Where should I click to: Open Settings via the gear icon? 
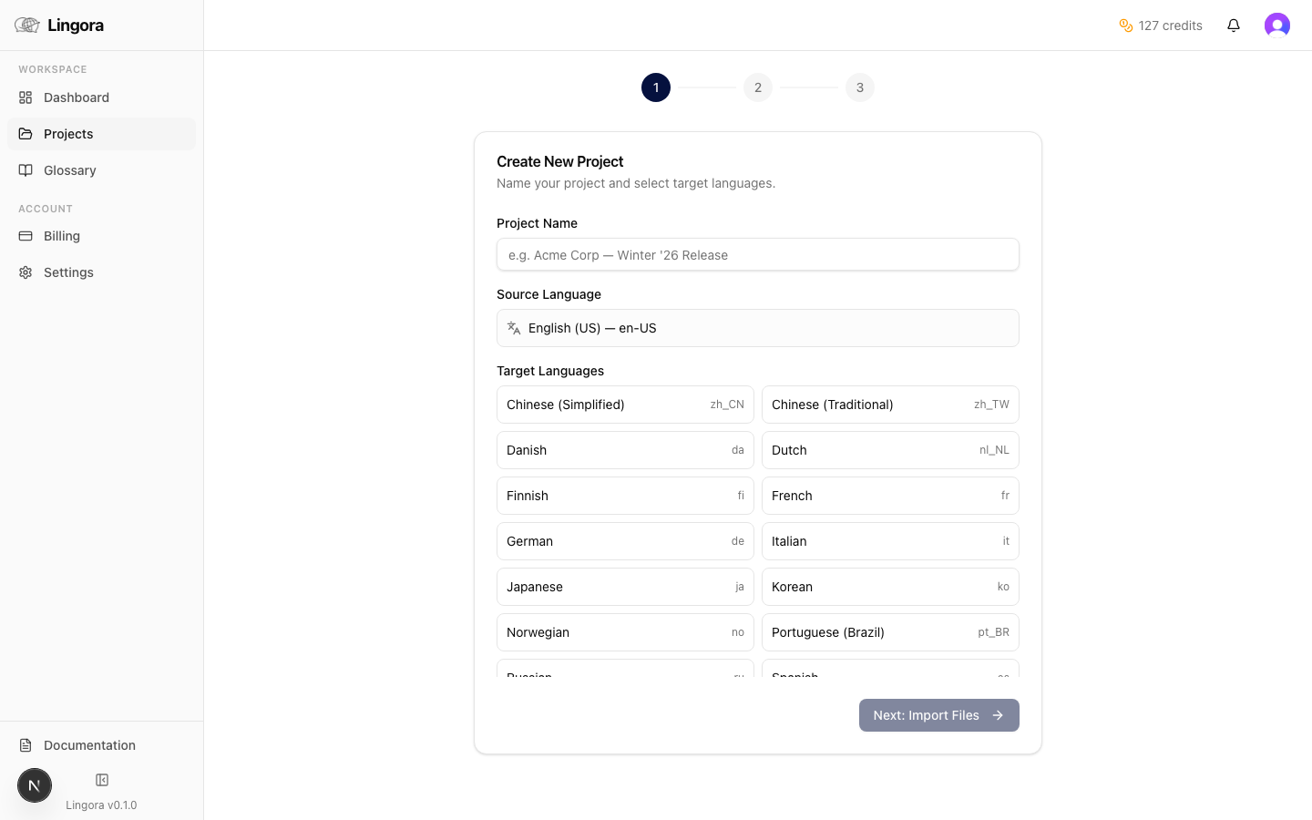tap(26, 272)
